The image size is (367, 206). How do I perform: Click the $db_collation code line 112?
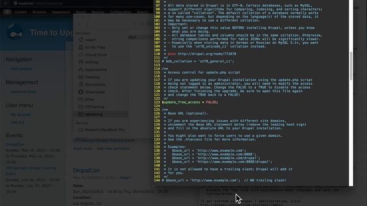tap(198, 61)
